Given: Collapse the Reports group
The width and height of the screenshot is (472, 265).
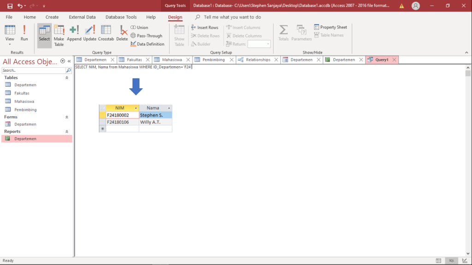Looking at the screenshot, I should [67, 132].
